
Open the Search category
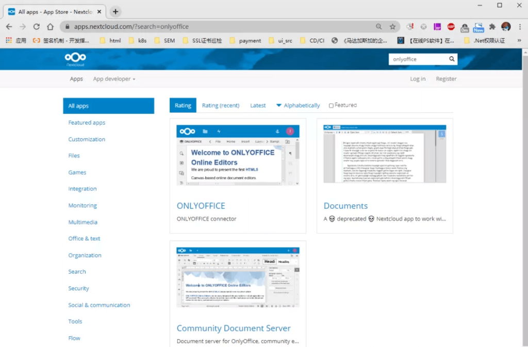pos(77,272)
